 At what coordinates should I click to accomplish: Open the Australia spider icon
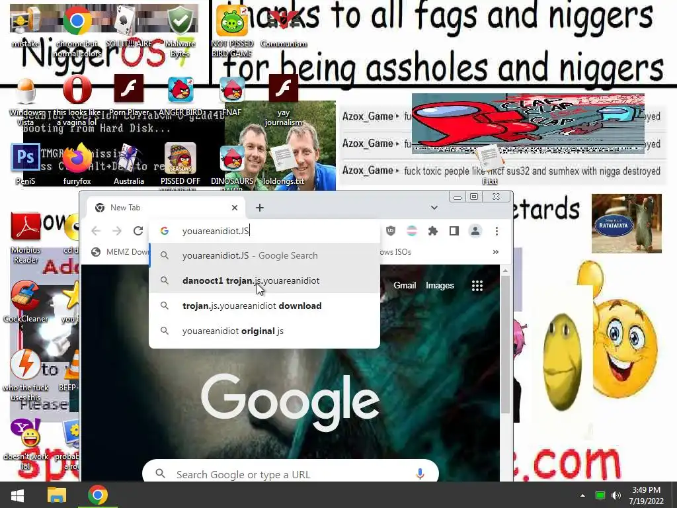click(129, 164)
